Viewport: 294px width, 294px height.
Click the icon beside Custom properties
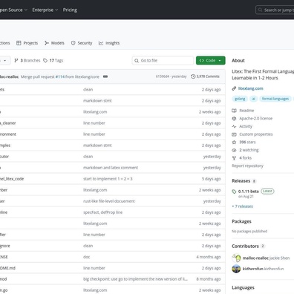(234, 134)
